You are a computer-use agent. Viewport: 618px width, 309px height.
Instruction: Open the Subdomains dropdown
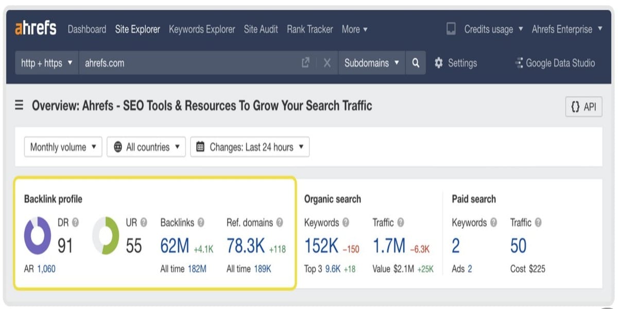click(x=371, y=63)
